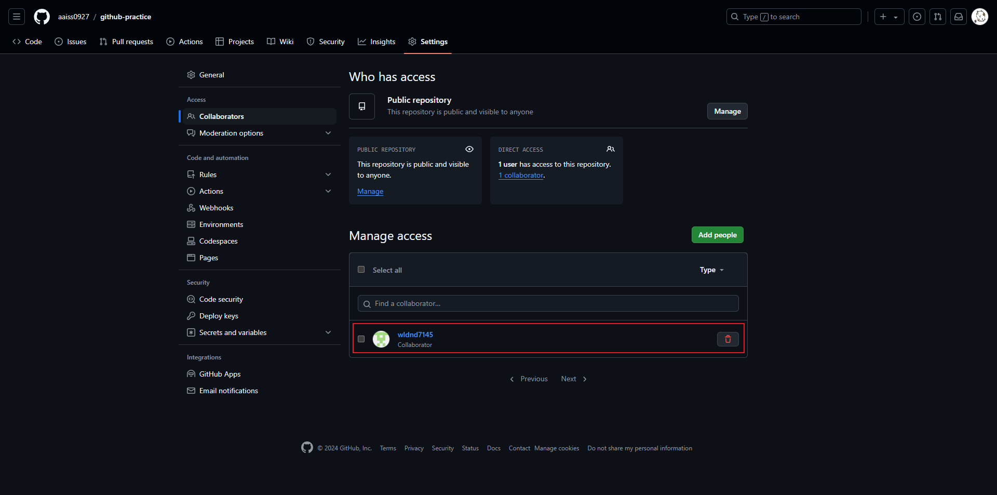Open the create new plus menu
Screen dimensions: 997x495
(889, 17)
